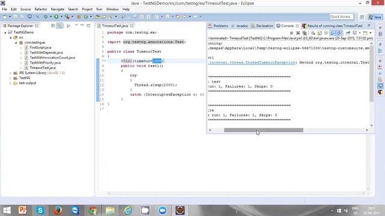Click the New Java Class icon

click(x=85, y=17)
